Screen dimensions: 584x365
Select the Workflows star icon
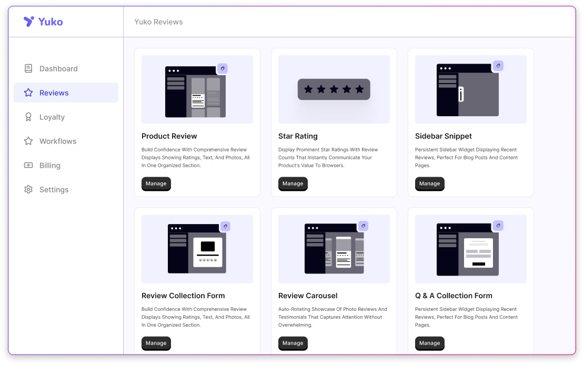tap(28, 141)
